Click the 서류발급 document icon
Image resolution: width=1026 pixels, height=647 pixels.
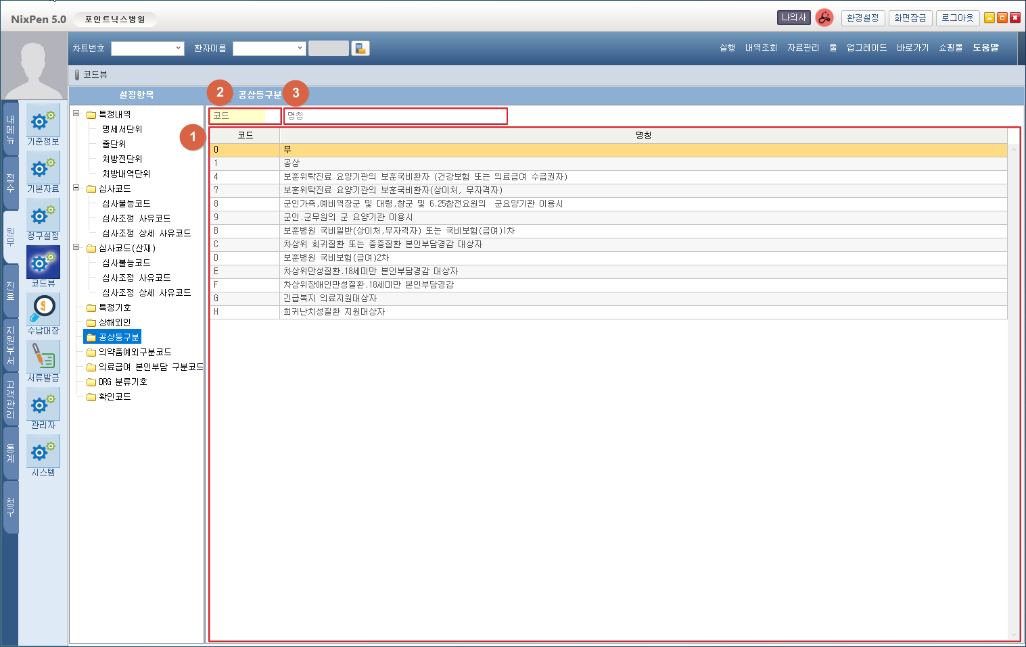[43, 357]
